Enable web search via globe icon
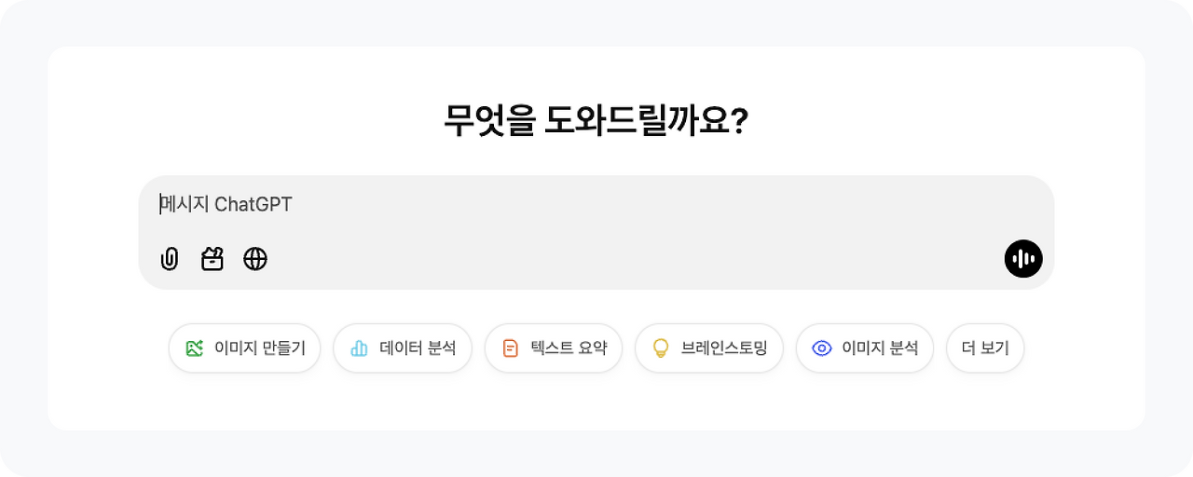The width and height of the screenshot is (1193, 477). [255, 259]
